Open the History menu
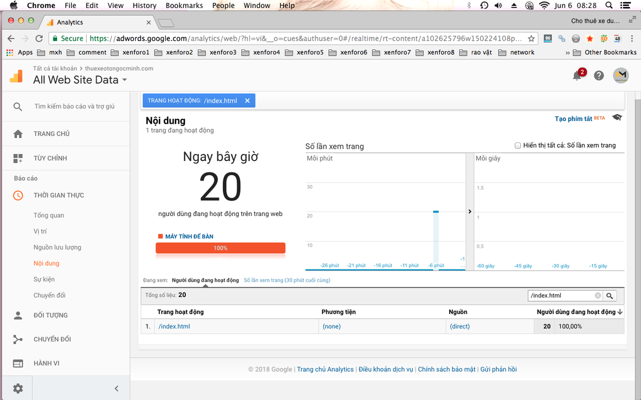 click(x=144, y=5)
